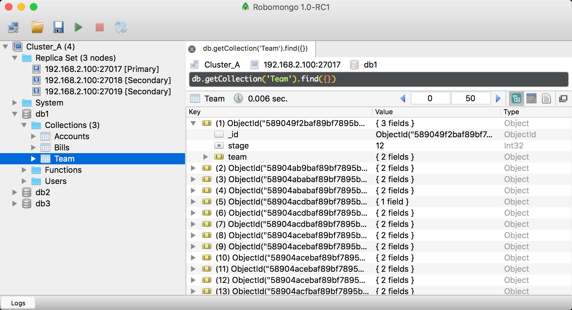This screenshot has height=310, width=572.
Task: Select tree view mode for results
Action: click(516, 99)
